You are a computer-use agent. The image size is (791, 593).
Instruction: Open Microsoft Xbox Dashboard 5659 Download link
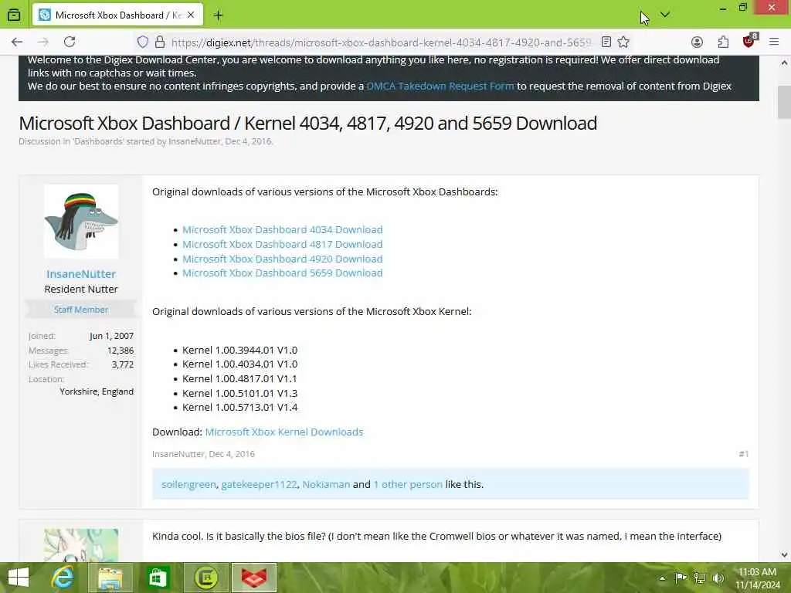coord(283,273)
